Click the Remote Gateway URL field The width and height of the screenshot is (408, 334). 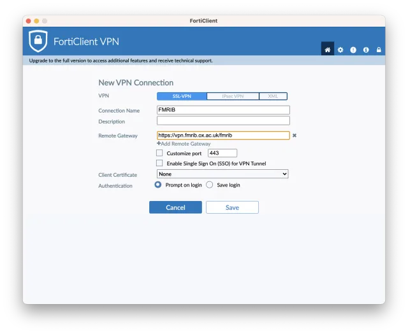[x=223, y=136]
